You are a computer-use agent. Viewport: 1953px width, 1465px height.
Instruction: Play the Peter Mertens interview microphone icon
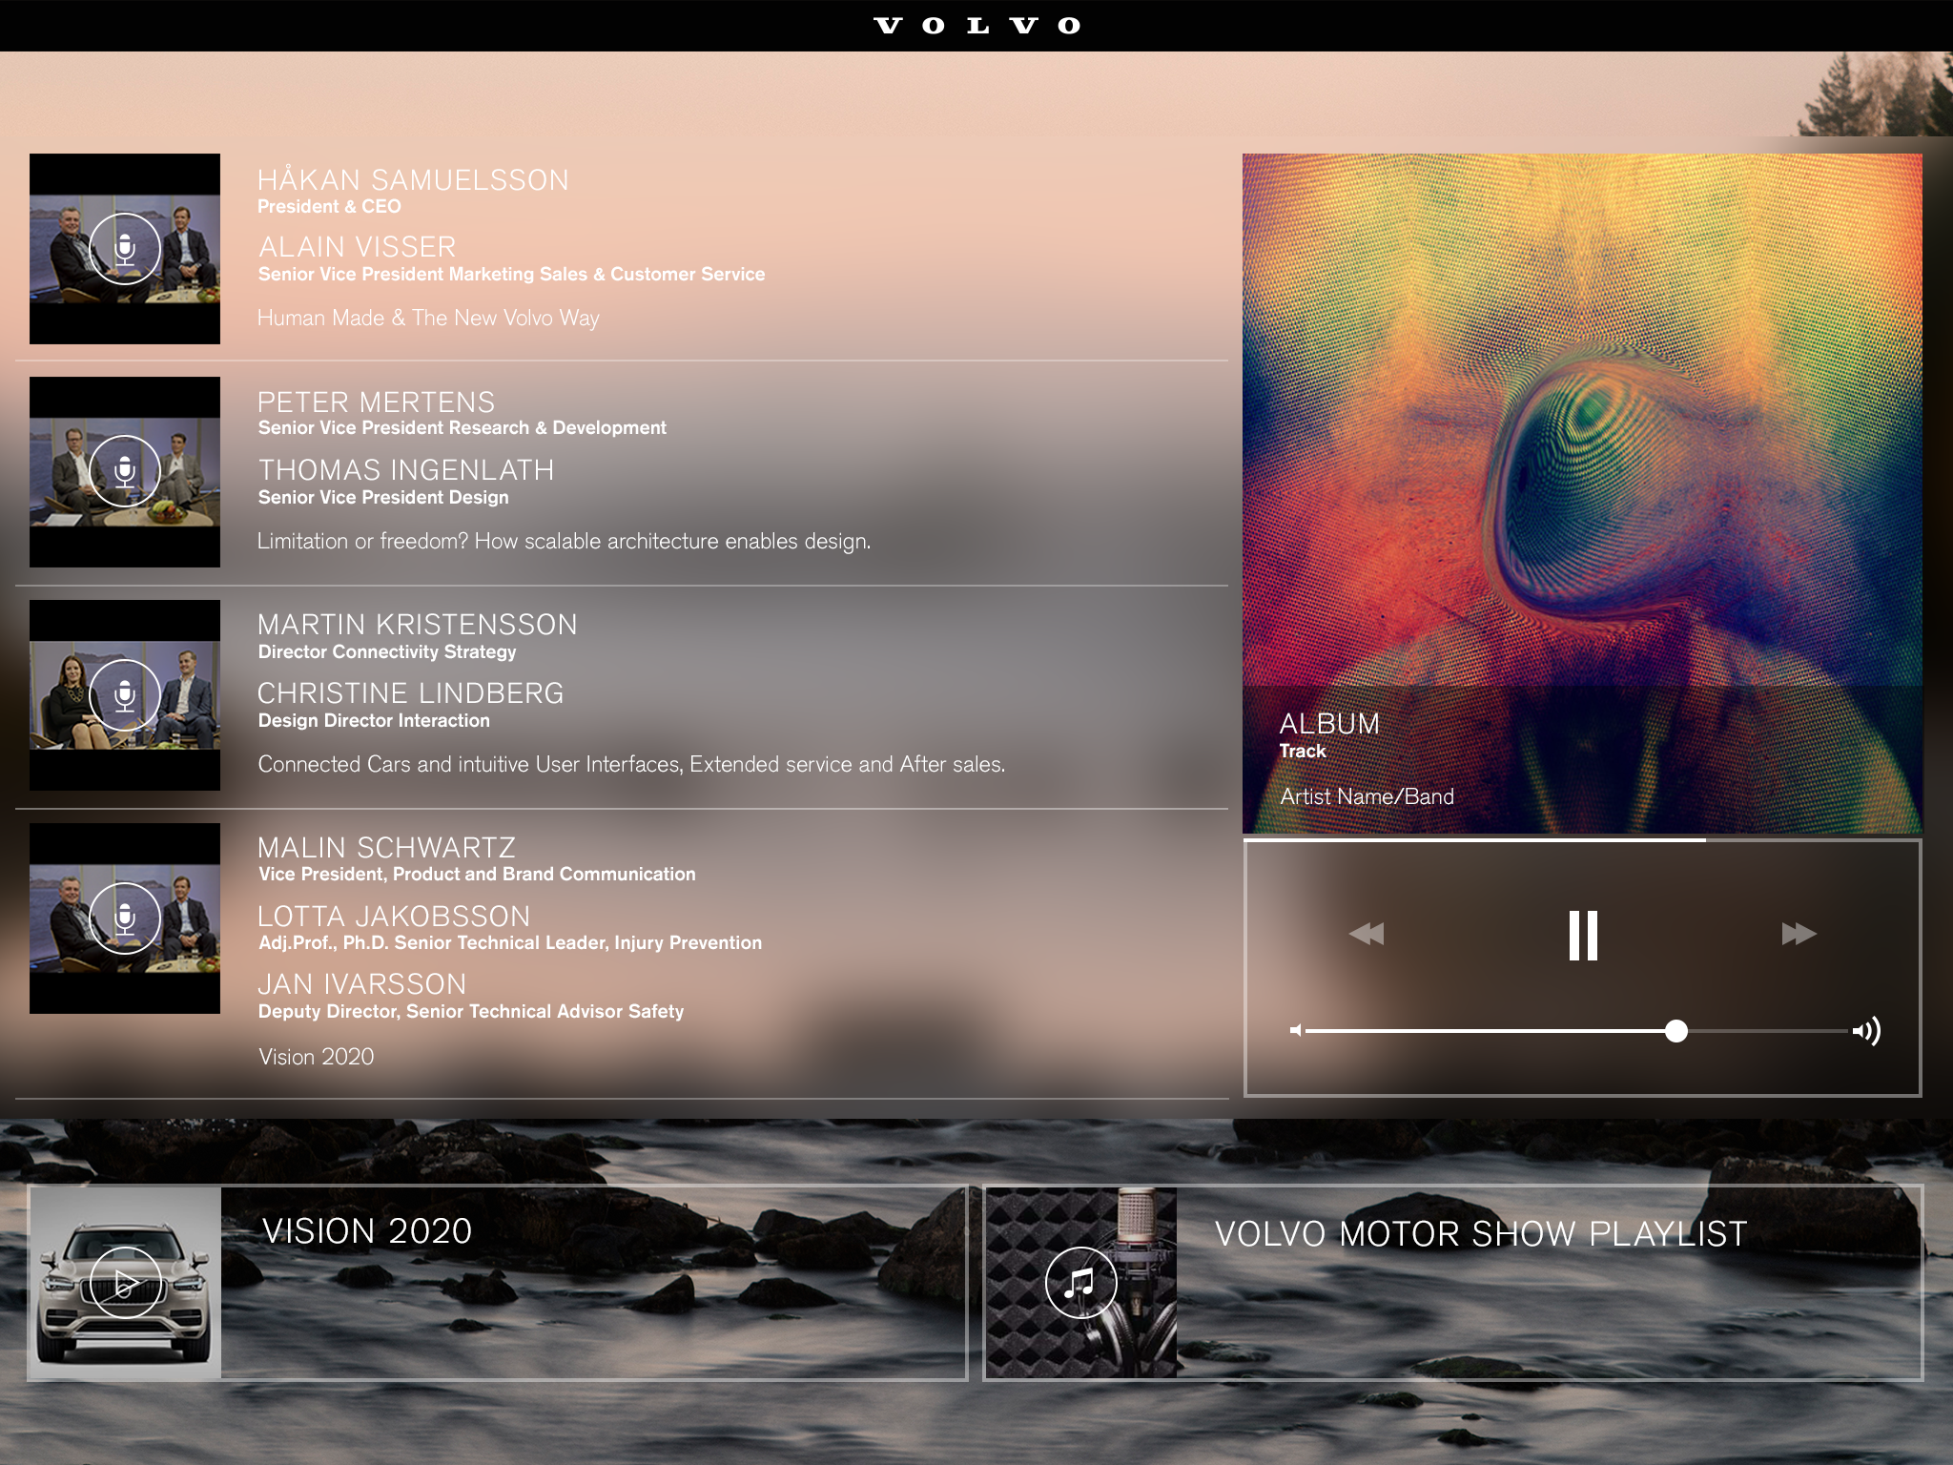point(125,471)
